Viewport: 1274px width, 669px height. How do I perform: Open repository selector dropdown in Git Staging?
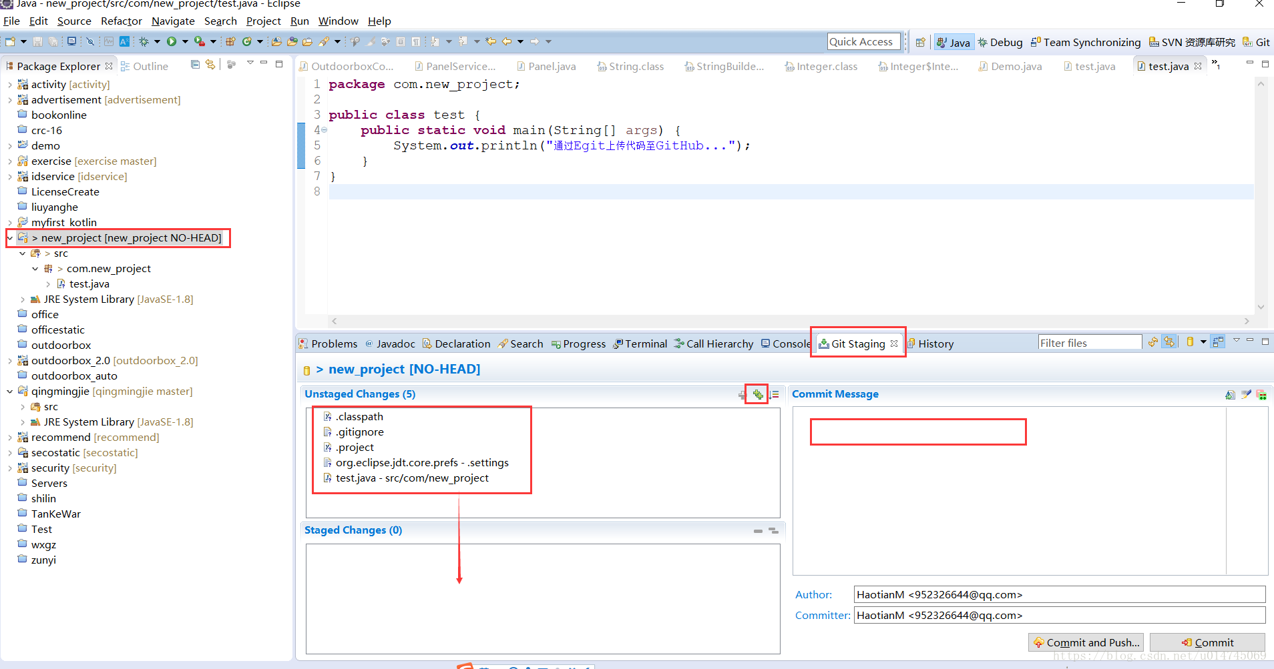pos(1203,342)
